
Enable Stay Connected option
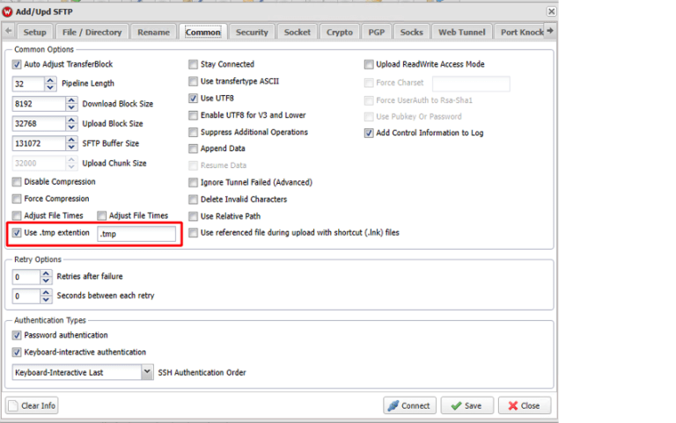(193, 64)
